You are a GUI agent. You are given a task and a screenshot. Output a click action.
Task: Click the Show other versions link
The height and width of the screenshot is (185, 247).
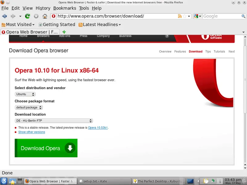coord(32,132)
